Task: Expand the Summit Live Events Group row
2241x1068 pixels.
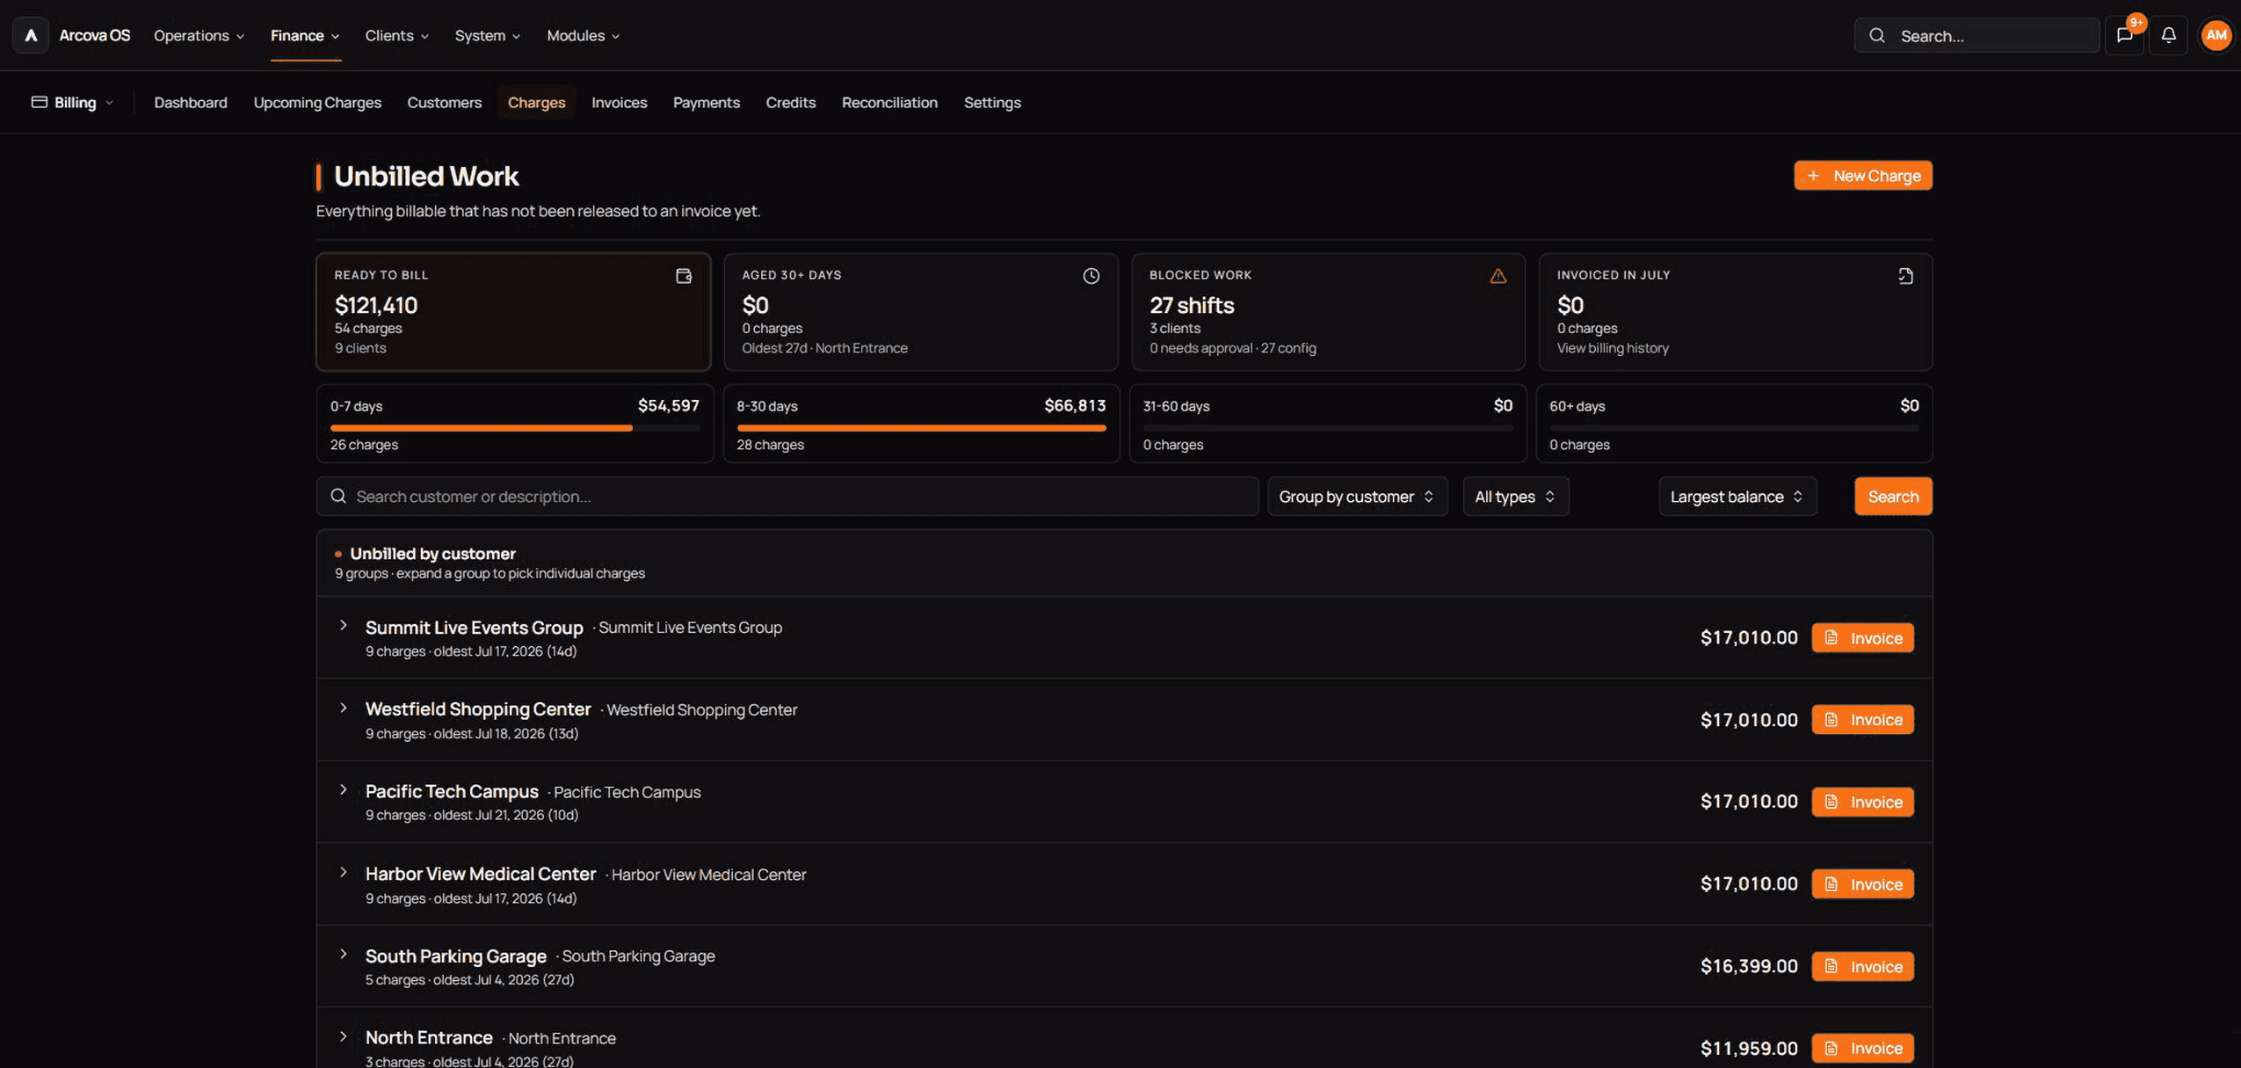Action: pyautogui.click(x=344, y=626)
